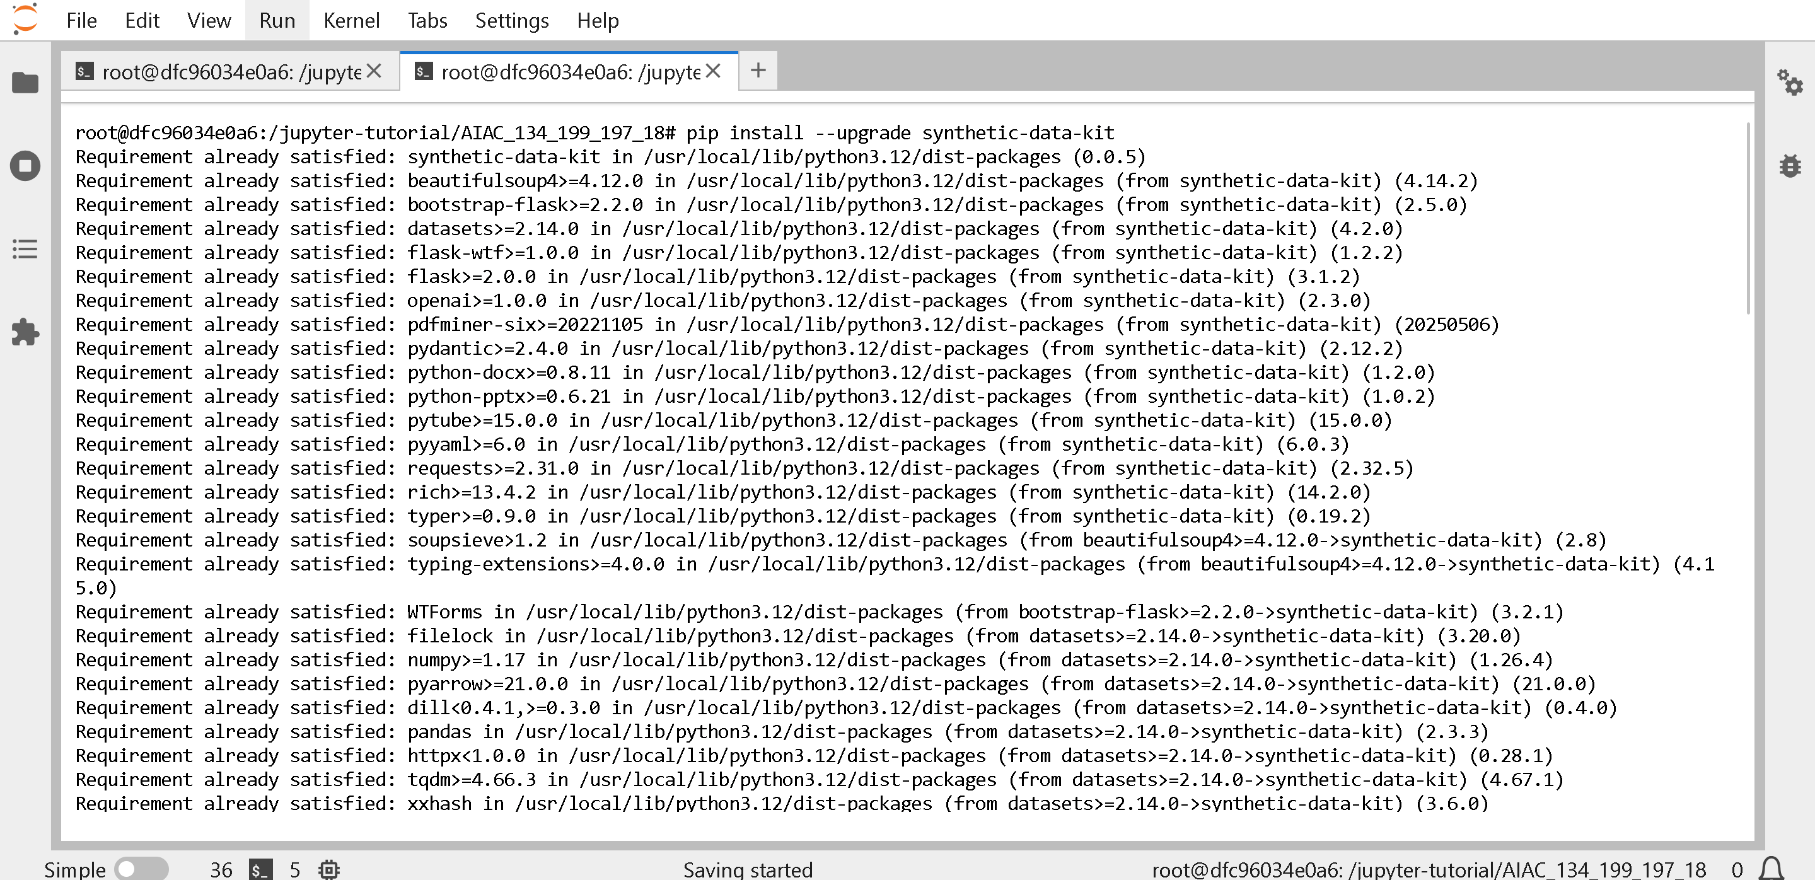Show the Table of Contents panel

tap(25, 250)
